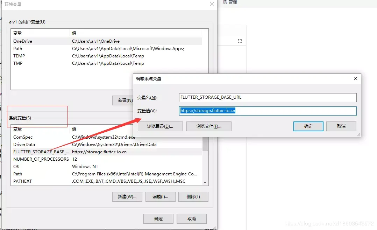Click the system variables list scroll down arrow
Image resolution: width=377 pixels, height=230 pixels.
point(205,182)
